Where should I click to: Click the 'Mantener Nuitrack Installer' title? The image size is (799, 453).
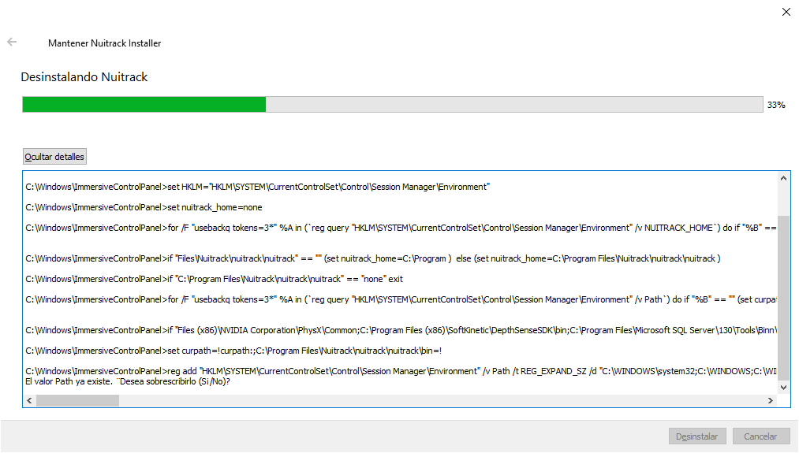[104, 43]
